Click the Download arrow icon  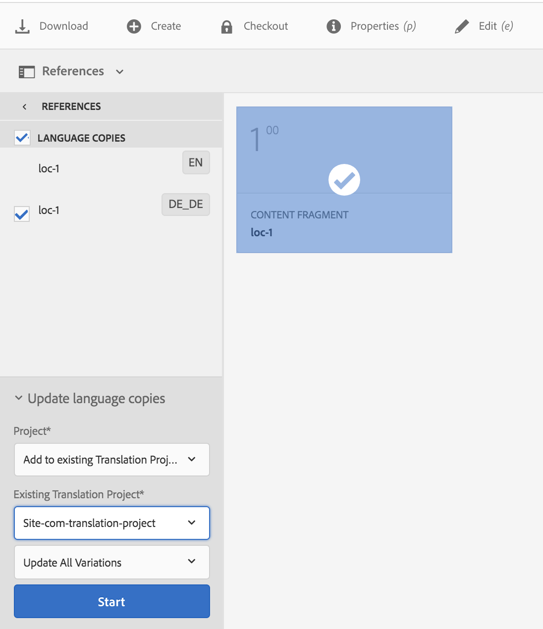point(22,26)
